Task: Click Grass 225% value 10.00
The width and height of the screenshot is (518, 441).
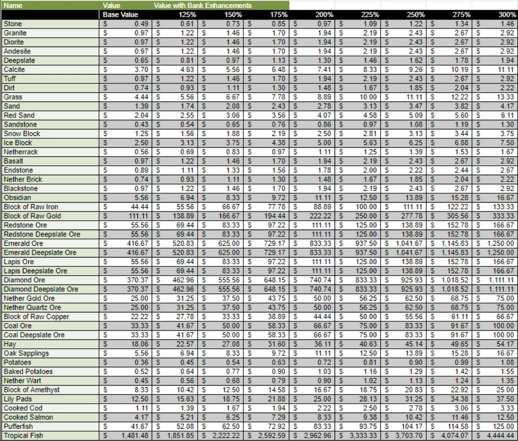Action: (x=358, y=97)
